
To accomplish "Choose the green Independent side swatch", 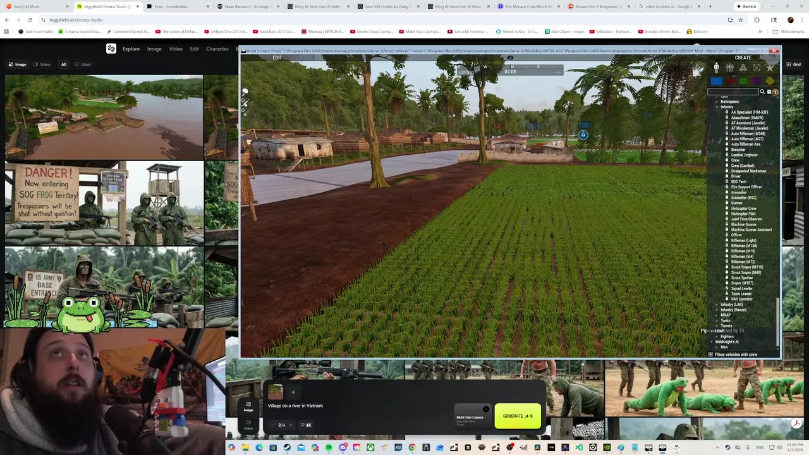I will point(743,81).
